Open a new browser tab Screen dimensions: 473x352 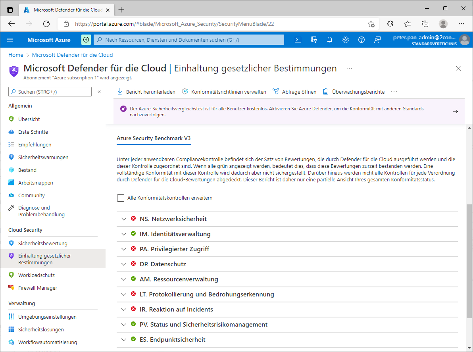coord(121,10)
